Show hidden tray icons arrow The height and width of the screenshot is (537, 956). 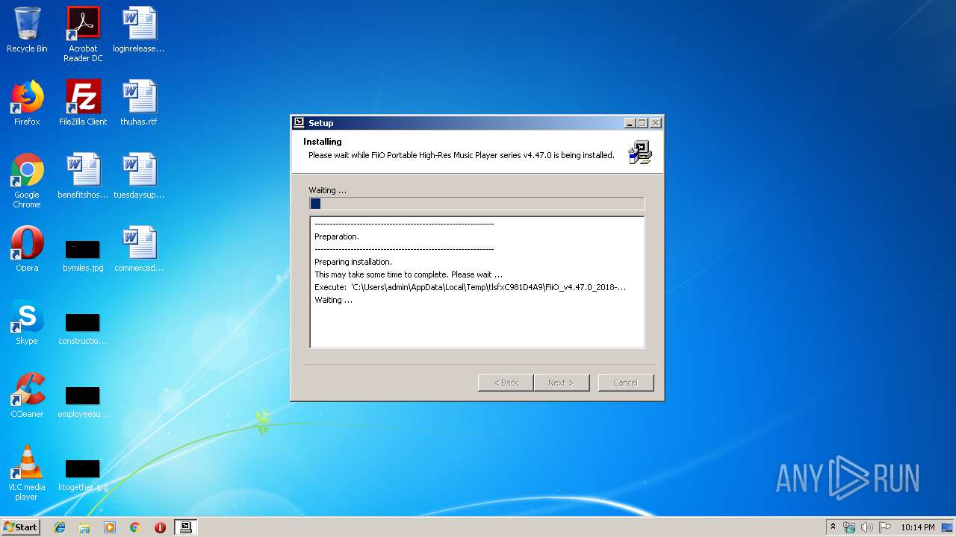[x=833, y=527]
